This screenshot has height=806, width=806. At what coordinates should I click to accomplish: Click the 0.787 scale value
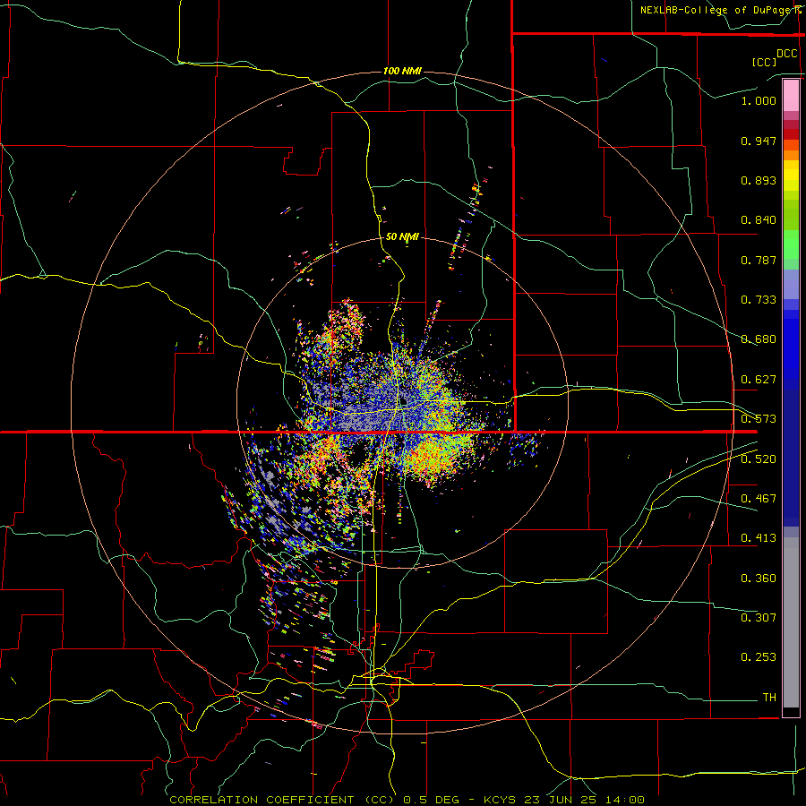[x=759, y=260]
